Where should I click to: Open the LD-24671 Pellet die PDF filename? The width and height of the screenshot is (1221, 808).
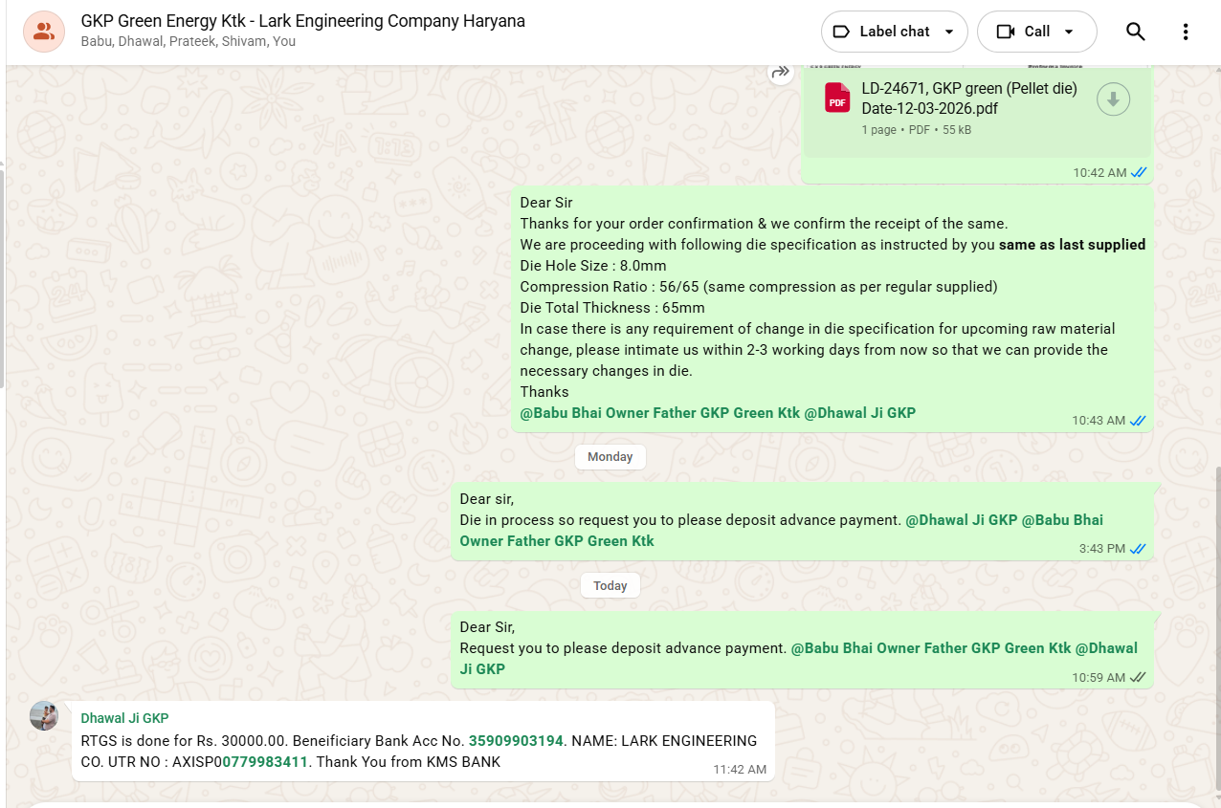tap(968, 98)
